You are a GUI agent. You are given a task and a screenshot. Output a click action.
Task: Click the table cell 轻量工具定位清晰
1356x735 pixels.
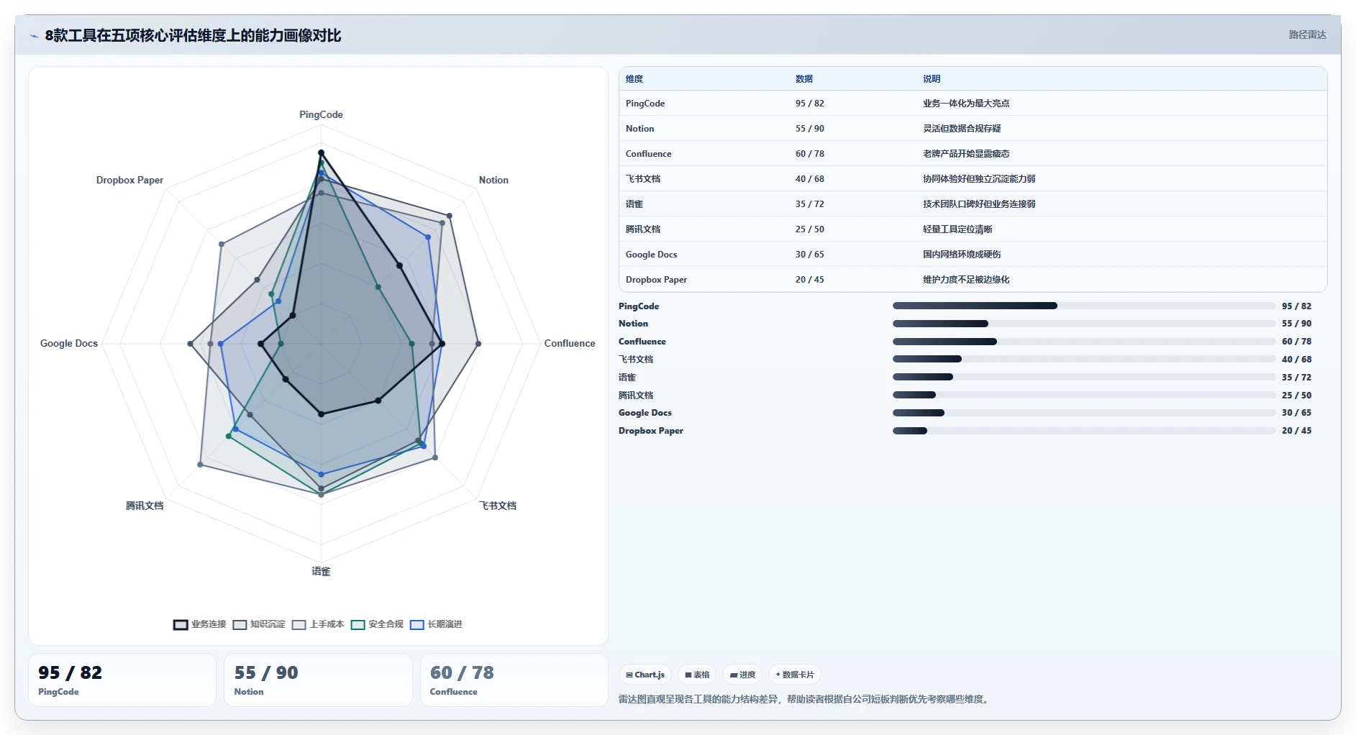pyautogui.click(x=957, y=229)
